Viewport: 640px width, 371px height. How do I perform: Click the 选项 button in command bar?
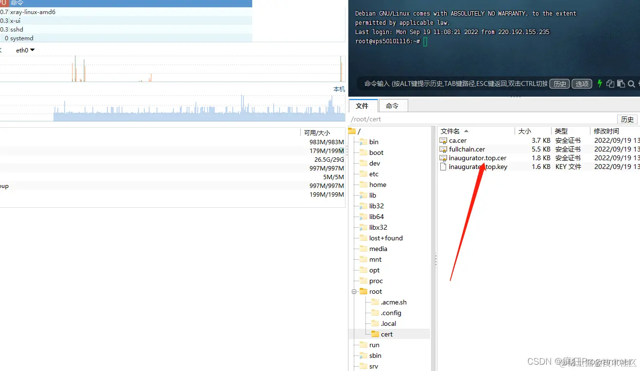[x=582, y=84]
